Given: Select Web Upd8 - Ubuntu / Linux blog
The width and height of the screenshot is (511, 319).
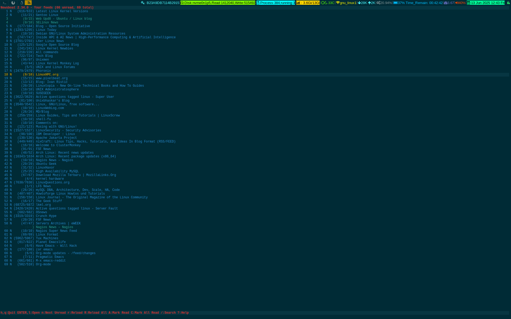Looking at the screenshot, I should 64,19.
